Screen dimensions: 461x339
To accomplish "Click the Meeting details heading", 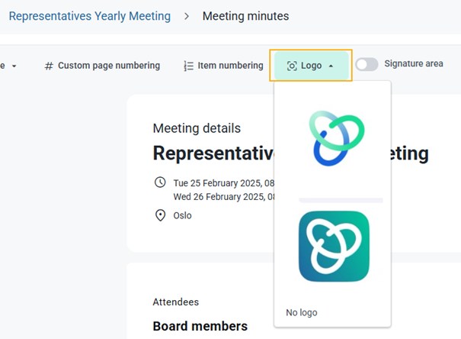I will click(x=197, y=128).
